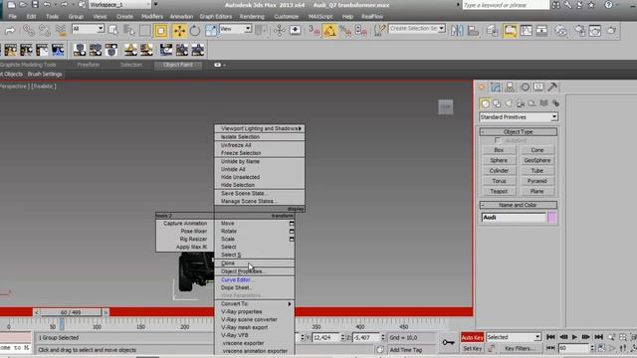Click the time slider 60 / 499 handle
The height and width of the screenshot is (358, 637).
71,312
